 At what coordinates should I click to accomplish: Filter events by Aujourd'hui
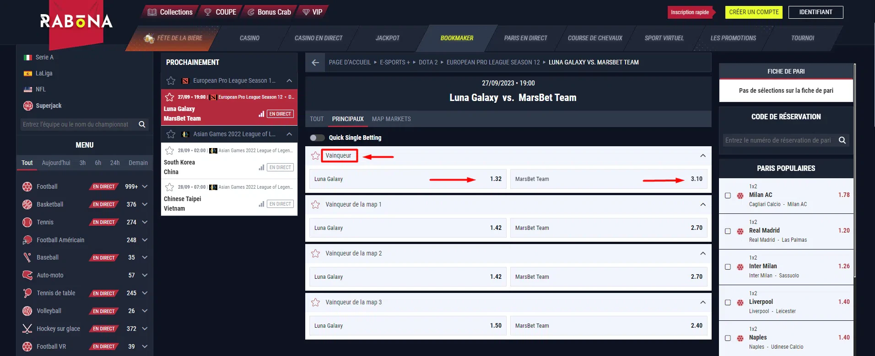pyautogui.click(x=56, y=163)
